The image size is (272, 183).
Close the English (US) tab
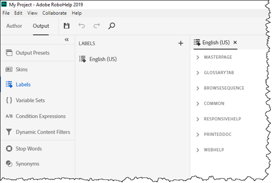point(235,43)
